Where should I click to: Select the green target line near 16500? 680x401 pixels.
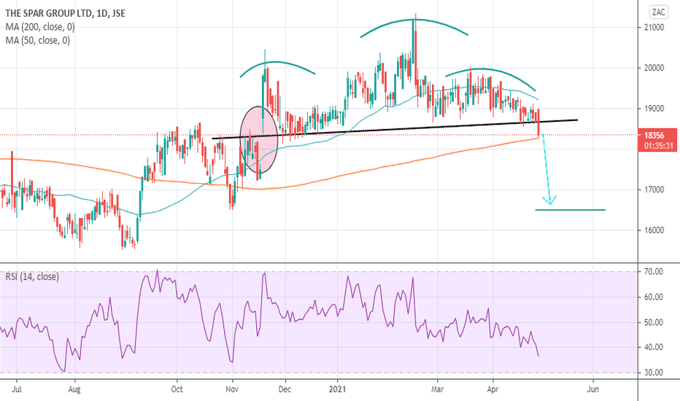[571, 210]
